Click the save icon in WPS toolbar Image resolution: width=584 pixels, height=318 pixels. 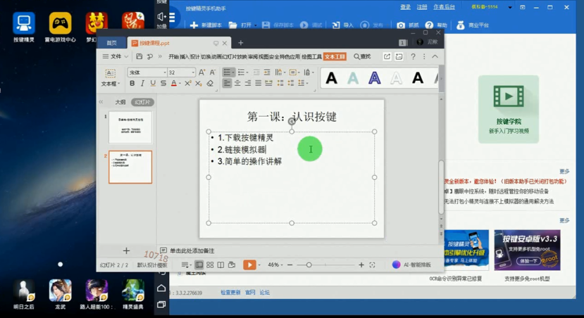click(139, 57)
